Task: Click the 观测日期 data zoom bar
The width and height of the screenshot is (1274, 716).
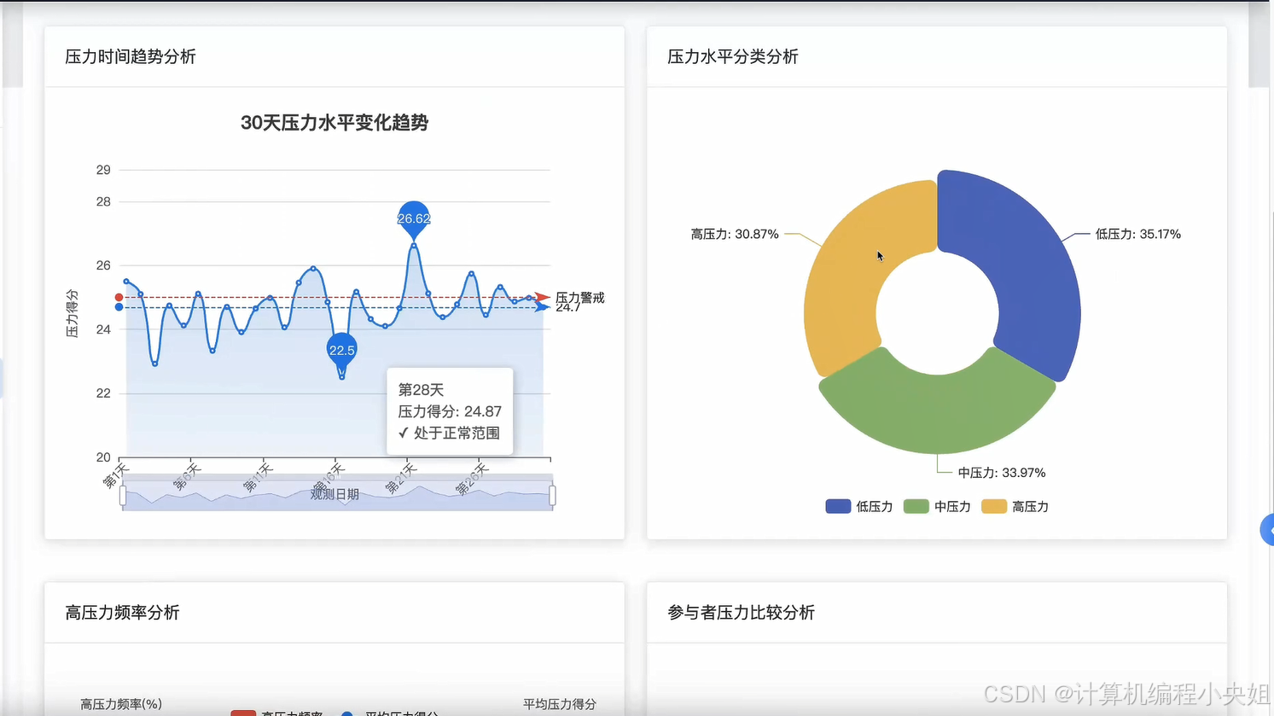Action: tap(338, 493)
